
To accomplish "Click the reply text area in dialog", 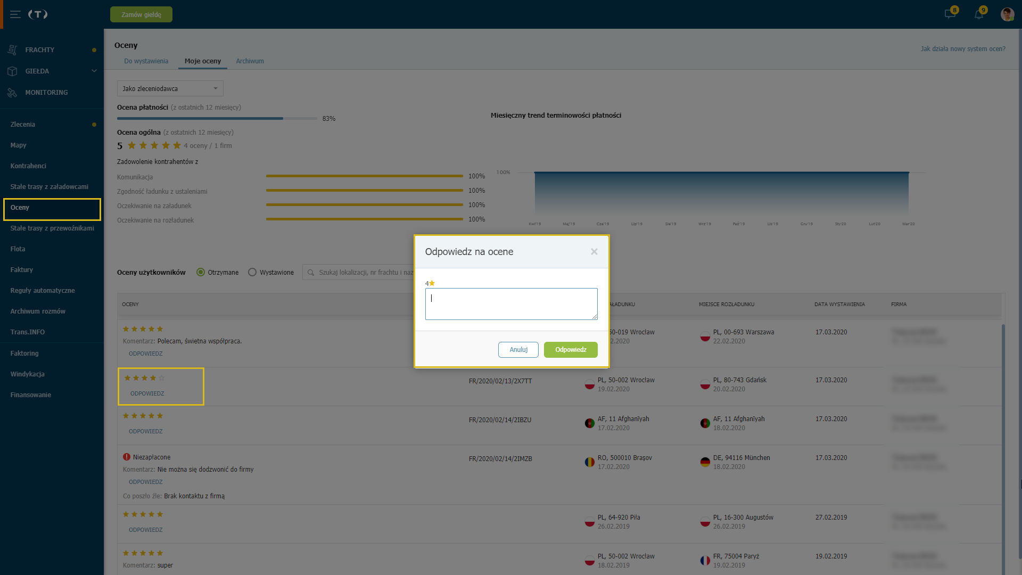I will point(511,304).
